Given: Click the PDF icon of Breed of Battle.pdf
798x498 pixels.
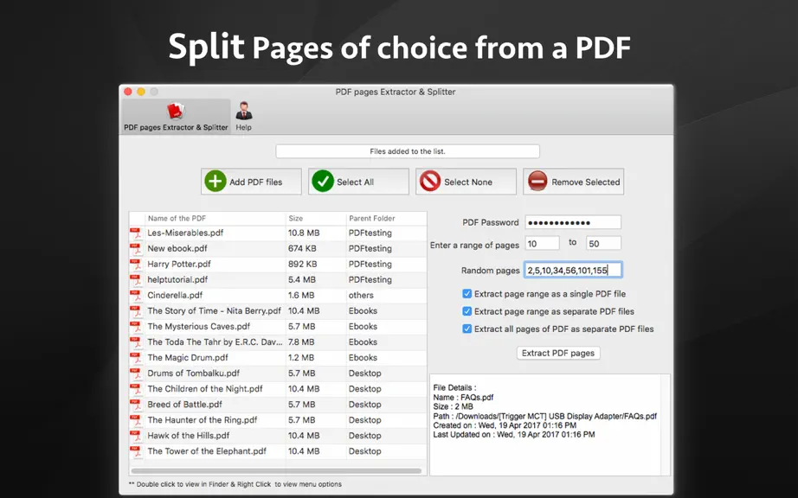Looking at the screenshot, I should click(x=136, y=405).
